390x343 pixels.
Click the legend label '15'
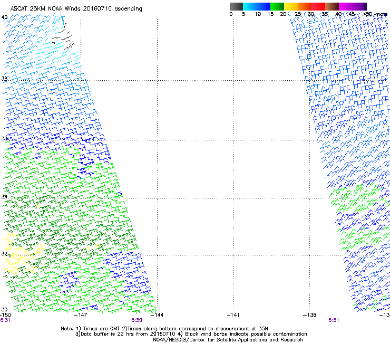(x=270, y=14)
